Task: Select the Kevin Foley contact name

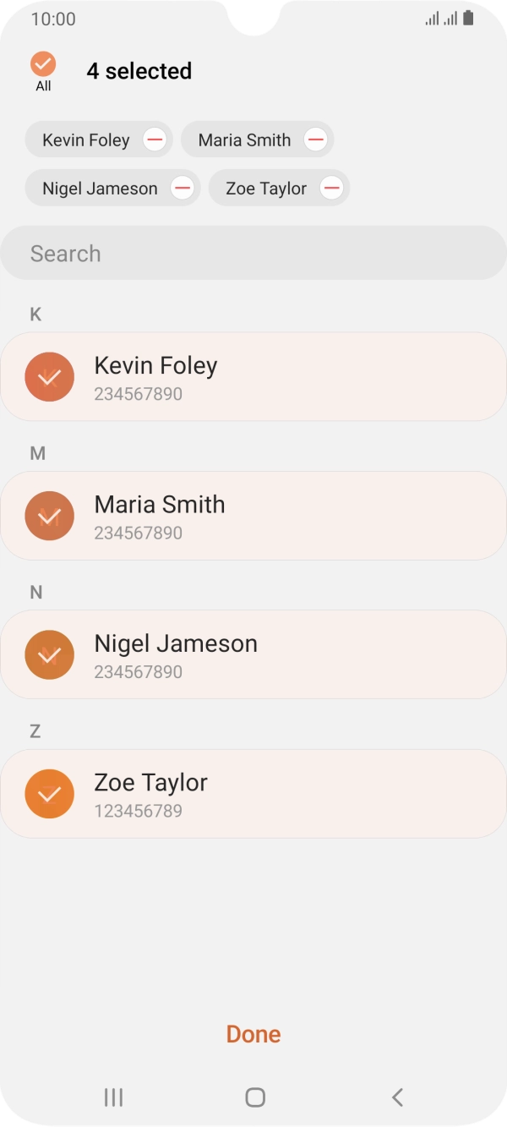Action: pyautogui.click(x=155, y=365)
